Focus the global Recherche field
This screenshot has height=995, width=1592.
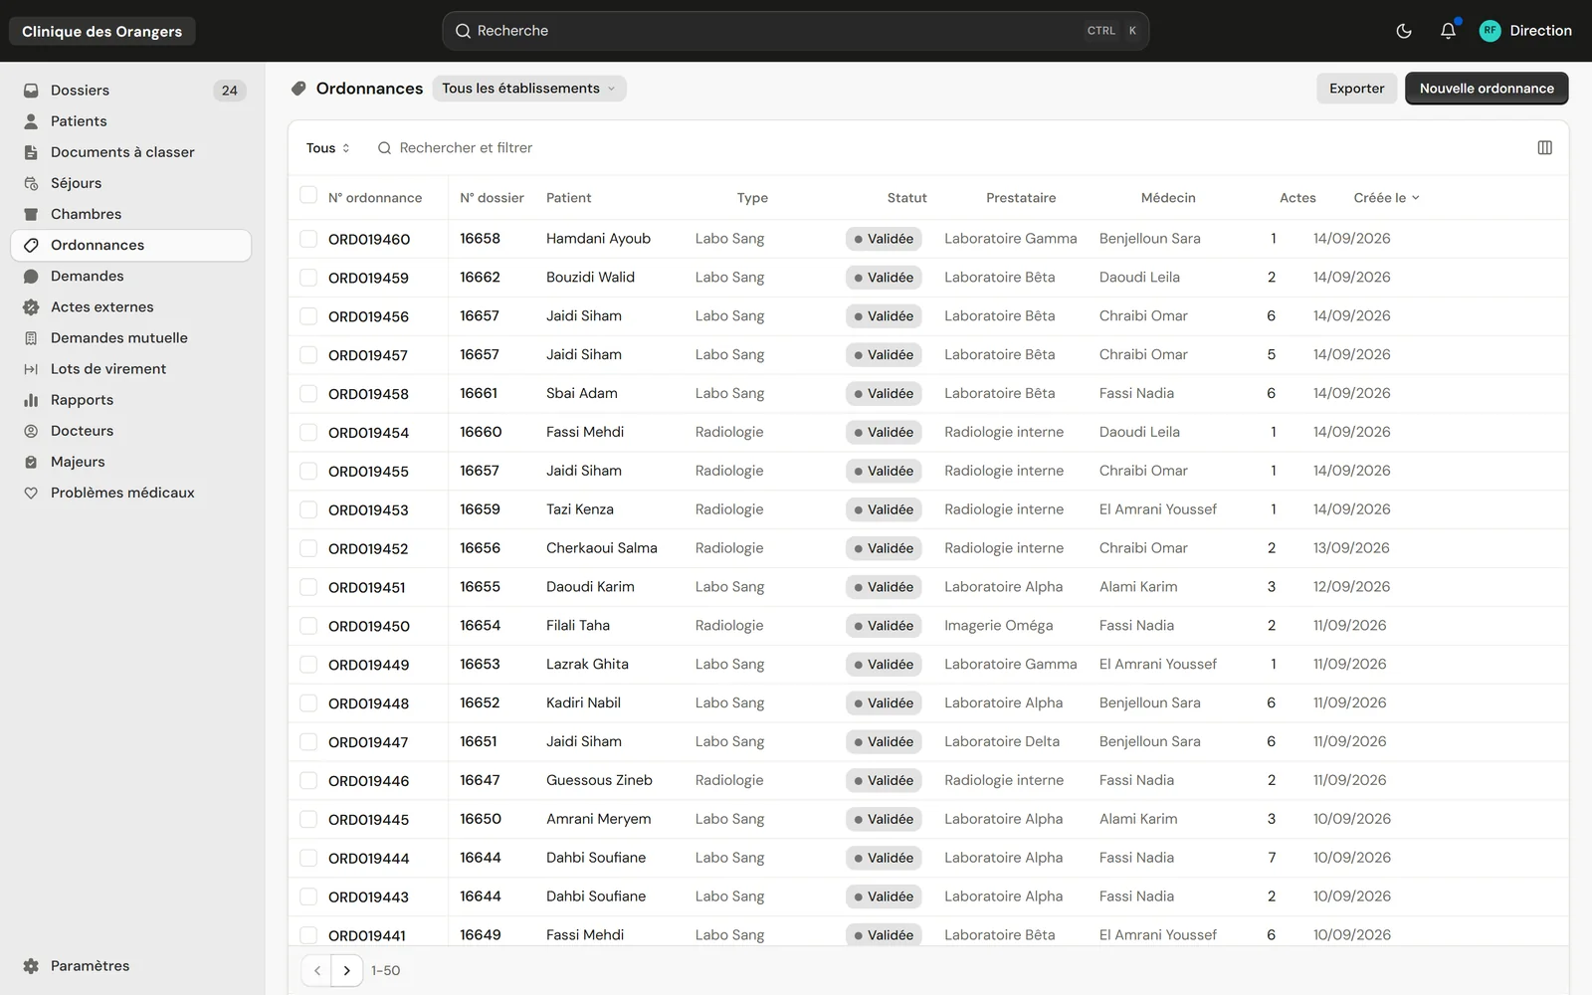(796, 31)
